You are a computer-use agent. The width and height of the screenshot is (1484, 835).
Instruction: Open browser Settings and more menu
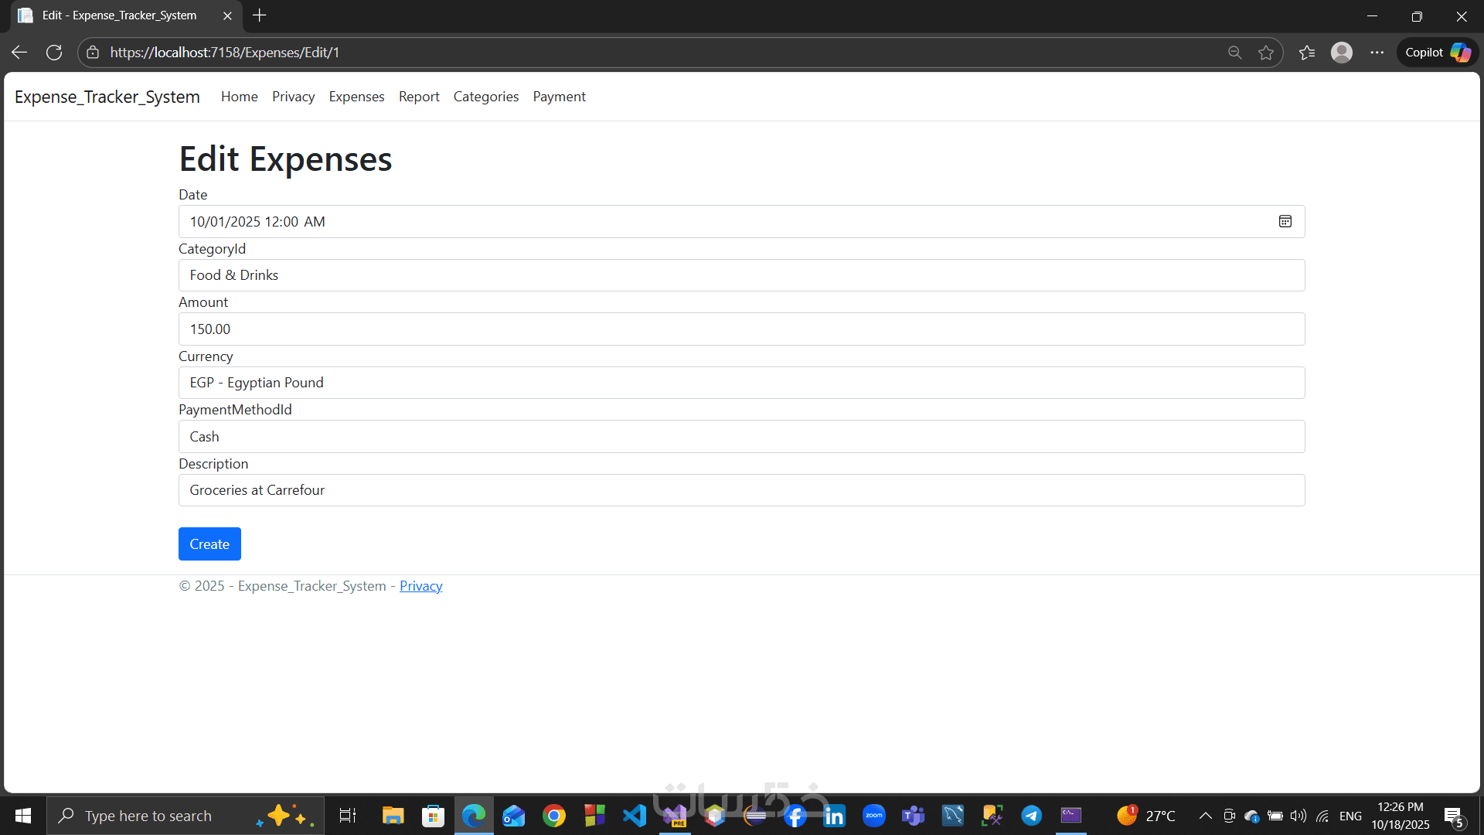pos(1377,53)
